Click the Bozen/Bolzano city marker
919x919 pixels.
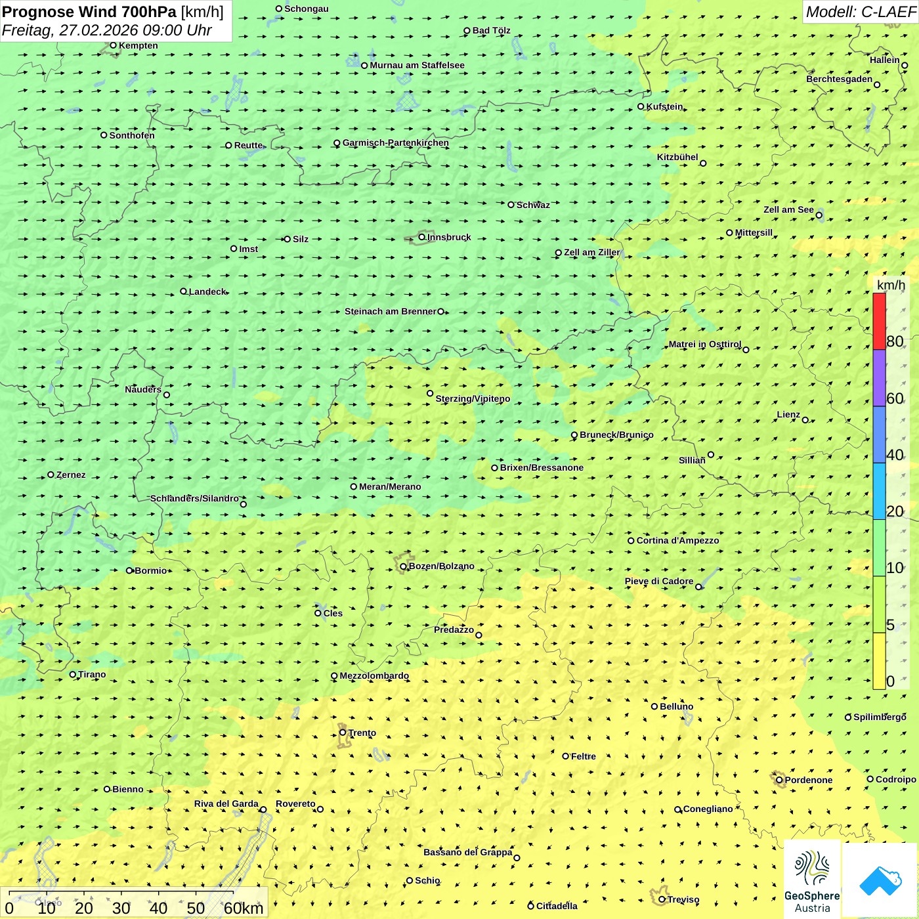tap(403, 566)
